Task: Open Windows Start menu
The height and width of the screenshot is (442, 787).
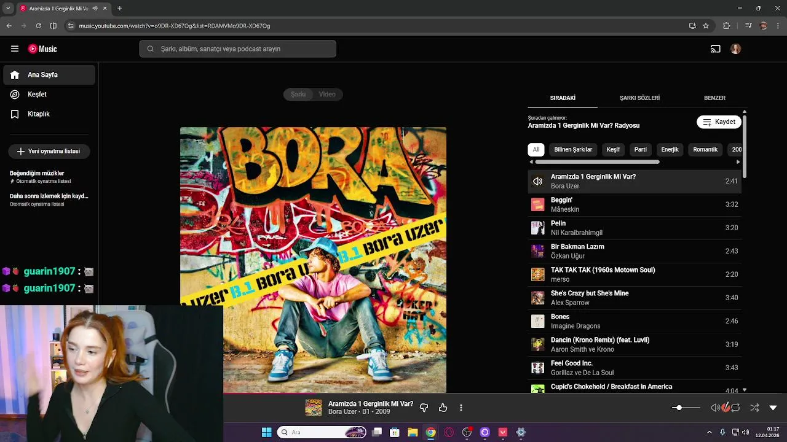Action: pos(266,432)
